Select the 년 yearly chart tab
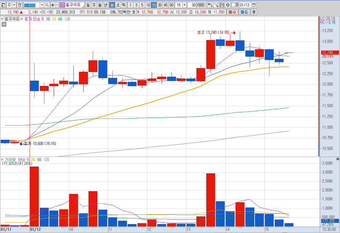 [106, 5]
